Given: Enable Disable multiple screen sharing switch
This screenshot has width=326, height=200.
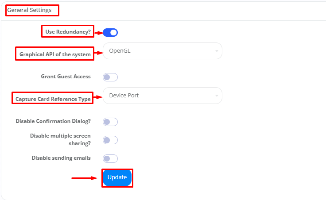Looking at the screenshot, I should tap(110, 140).
